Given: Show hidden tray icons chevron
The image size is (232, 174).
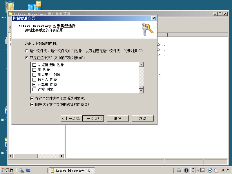Looking at the screenshot, I should 197,171.
